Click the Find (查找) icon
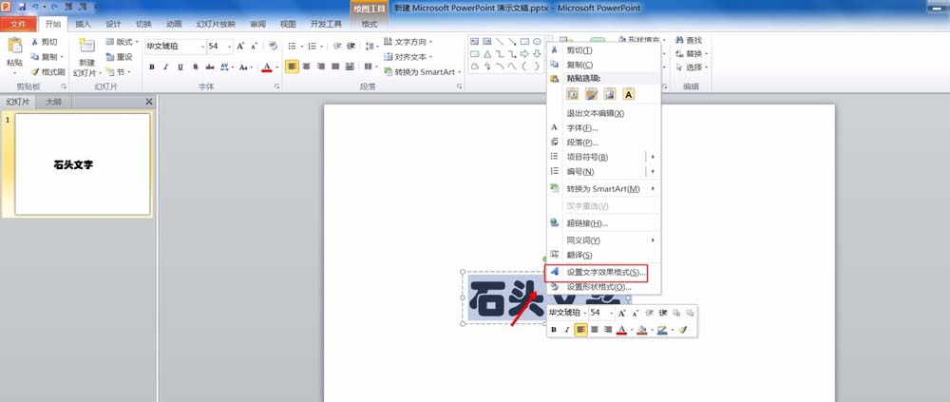Image resolution: width=950 pixels, height=402 pixels. point(680,40)
